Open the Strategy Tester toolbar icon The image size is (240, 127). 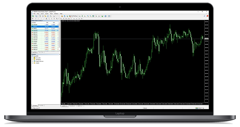point(51,16)
